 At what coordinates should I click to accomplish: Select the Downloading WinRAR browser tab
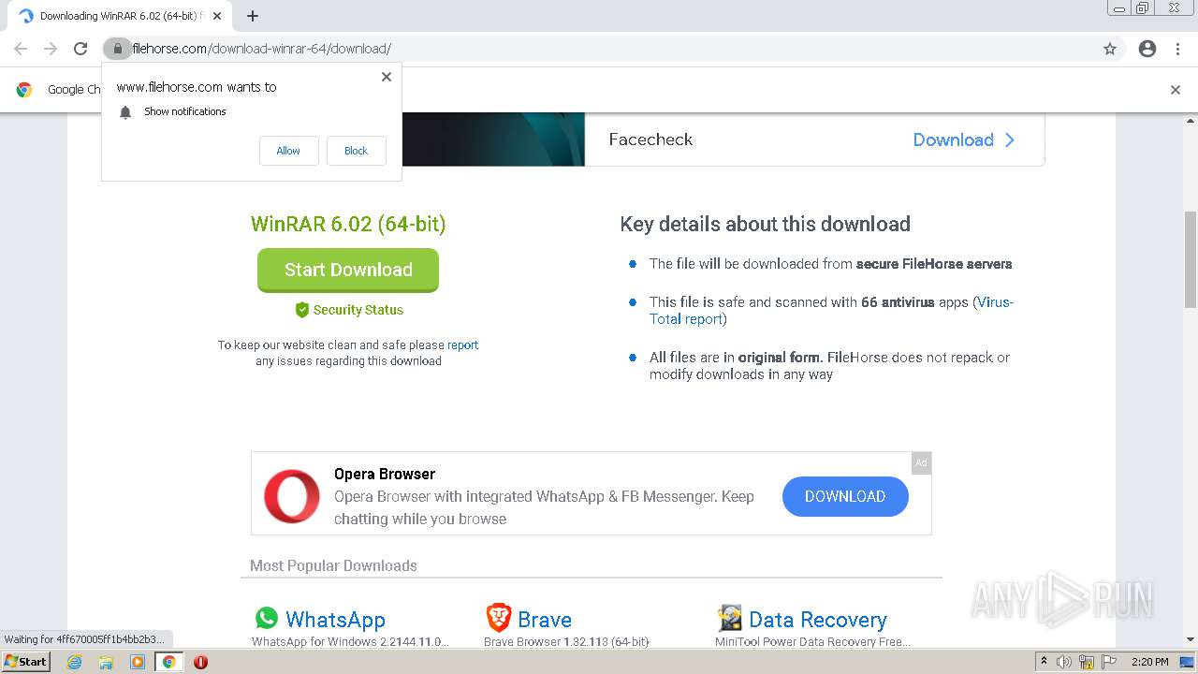119,16
